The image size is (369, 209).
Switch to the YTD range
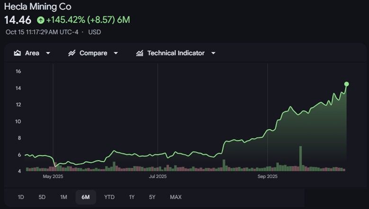(109, 197)
